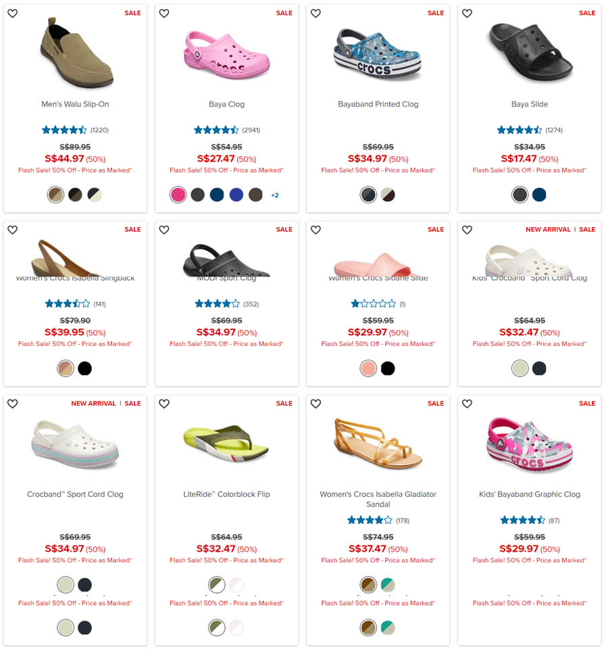608x651 pixels.
Task: Wishlist the MODI Sport Clog heart icon
Action: click(x=164, y=230)
